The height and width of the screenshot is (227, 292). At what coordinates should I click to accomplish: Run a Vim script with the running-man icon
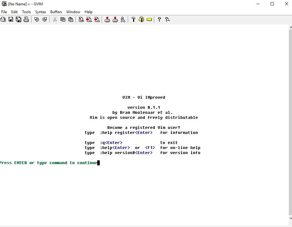(x=123, y=19)
